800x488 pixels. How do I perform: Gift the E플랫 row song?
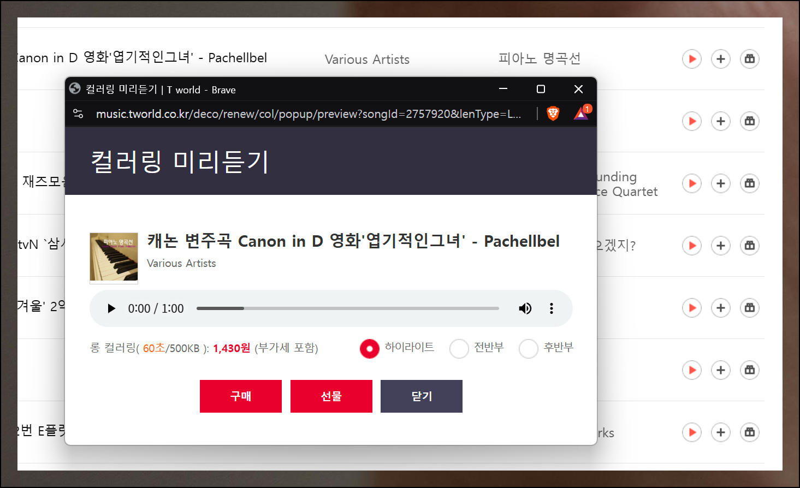pyautogui.click(x=750, y=432)
